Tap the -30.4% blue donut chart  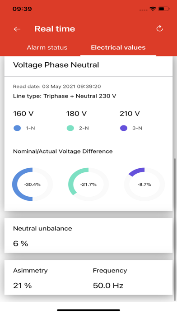[x=33, y=185]
